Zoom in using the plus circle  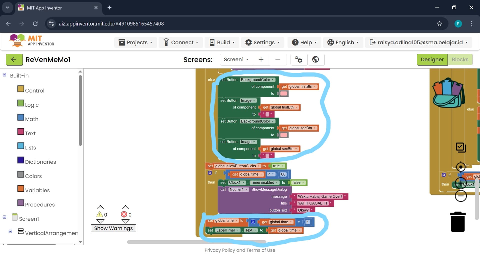pos(461,183)
